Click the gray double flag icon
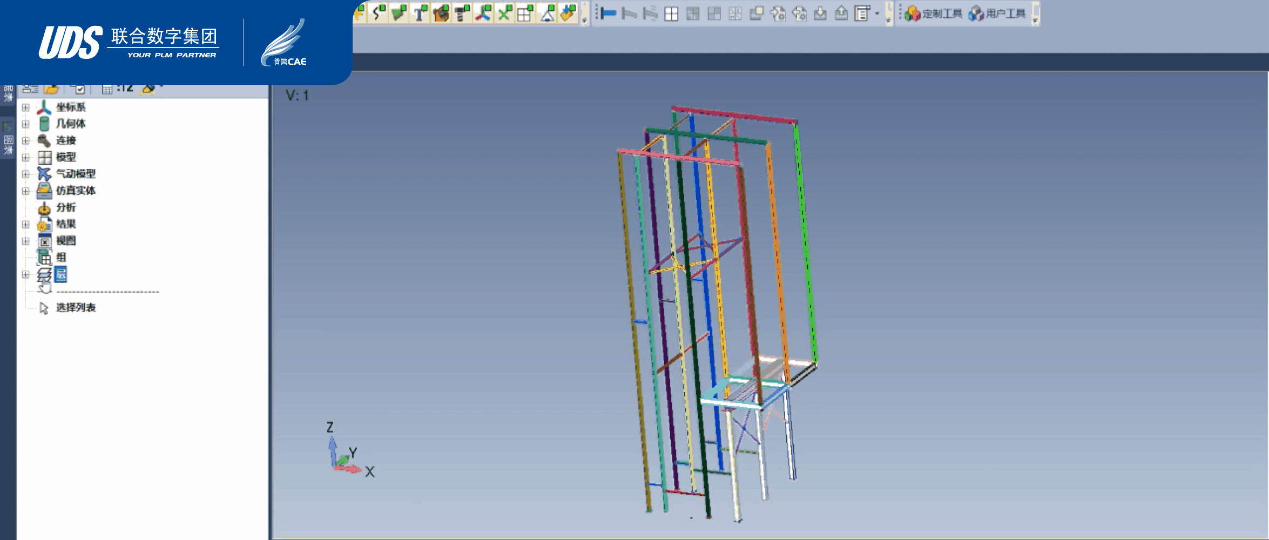This screenshot has height=540, width=1269. point(650,13)
